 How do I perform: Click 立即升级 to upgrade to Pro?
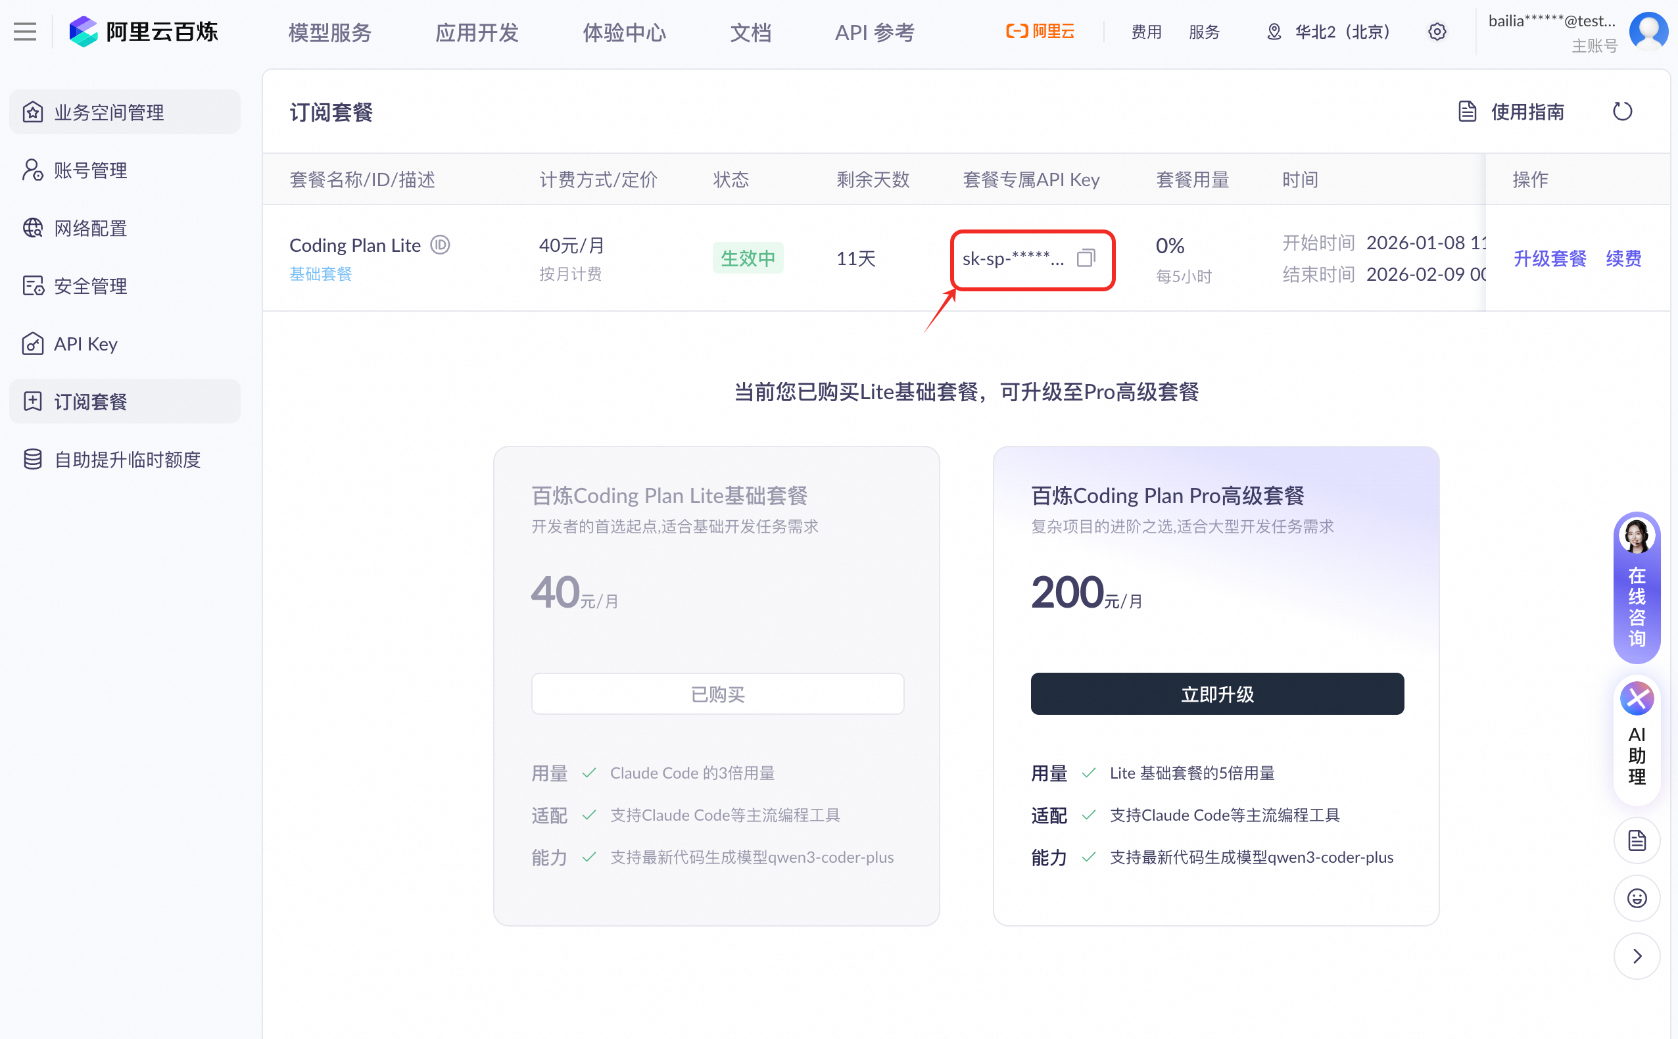tap(1216, 693)
